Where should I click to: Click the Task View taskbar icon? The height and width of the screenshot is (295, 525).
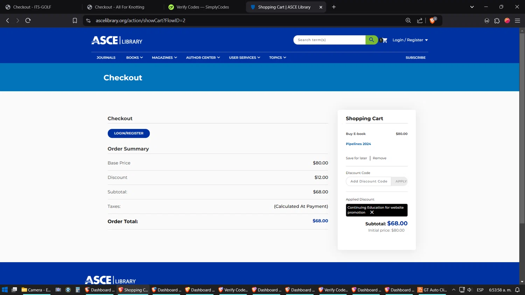click(x=14, y=290)
